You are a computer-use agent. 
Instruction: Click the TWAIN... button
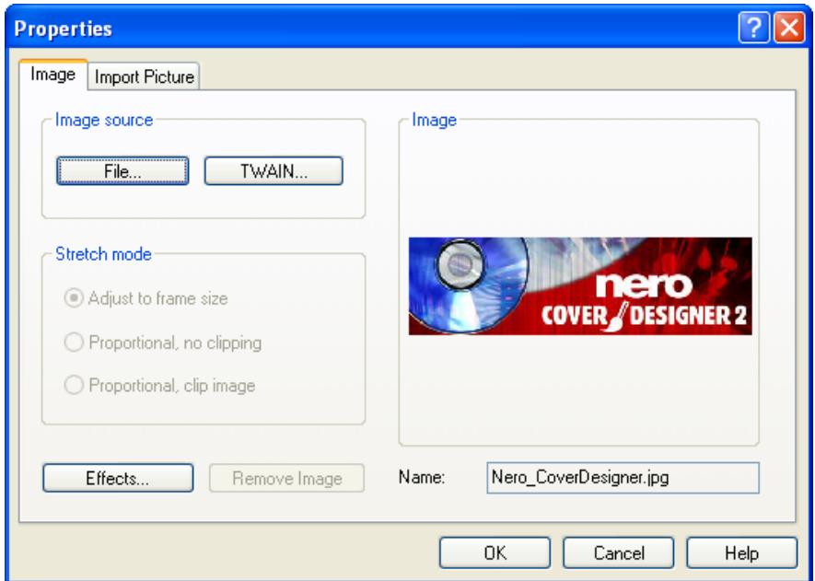(274, 171)
